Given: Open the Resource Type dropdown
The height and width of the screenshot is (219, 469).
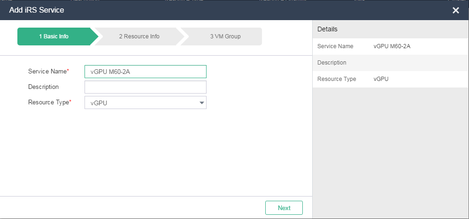Looking at the screenshot, I should click(x=146, y=102).
